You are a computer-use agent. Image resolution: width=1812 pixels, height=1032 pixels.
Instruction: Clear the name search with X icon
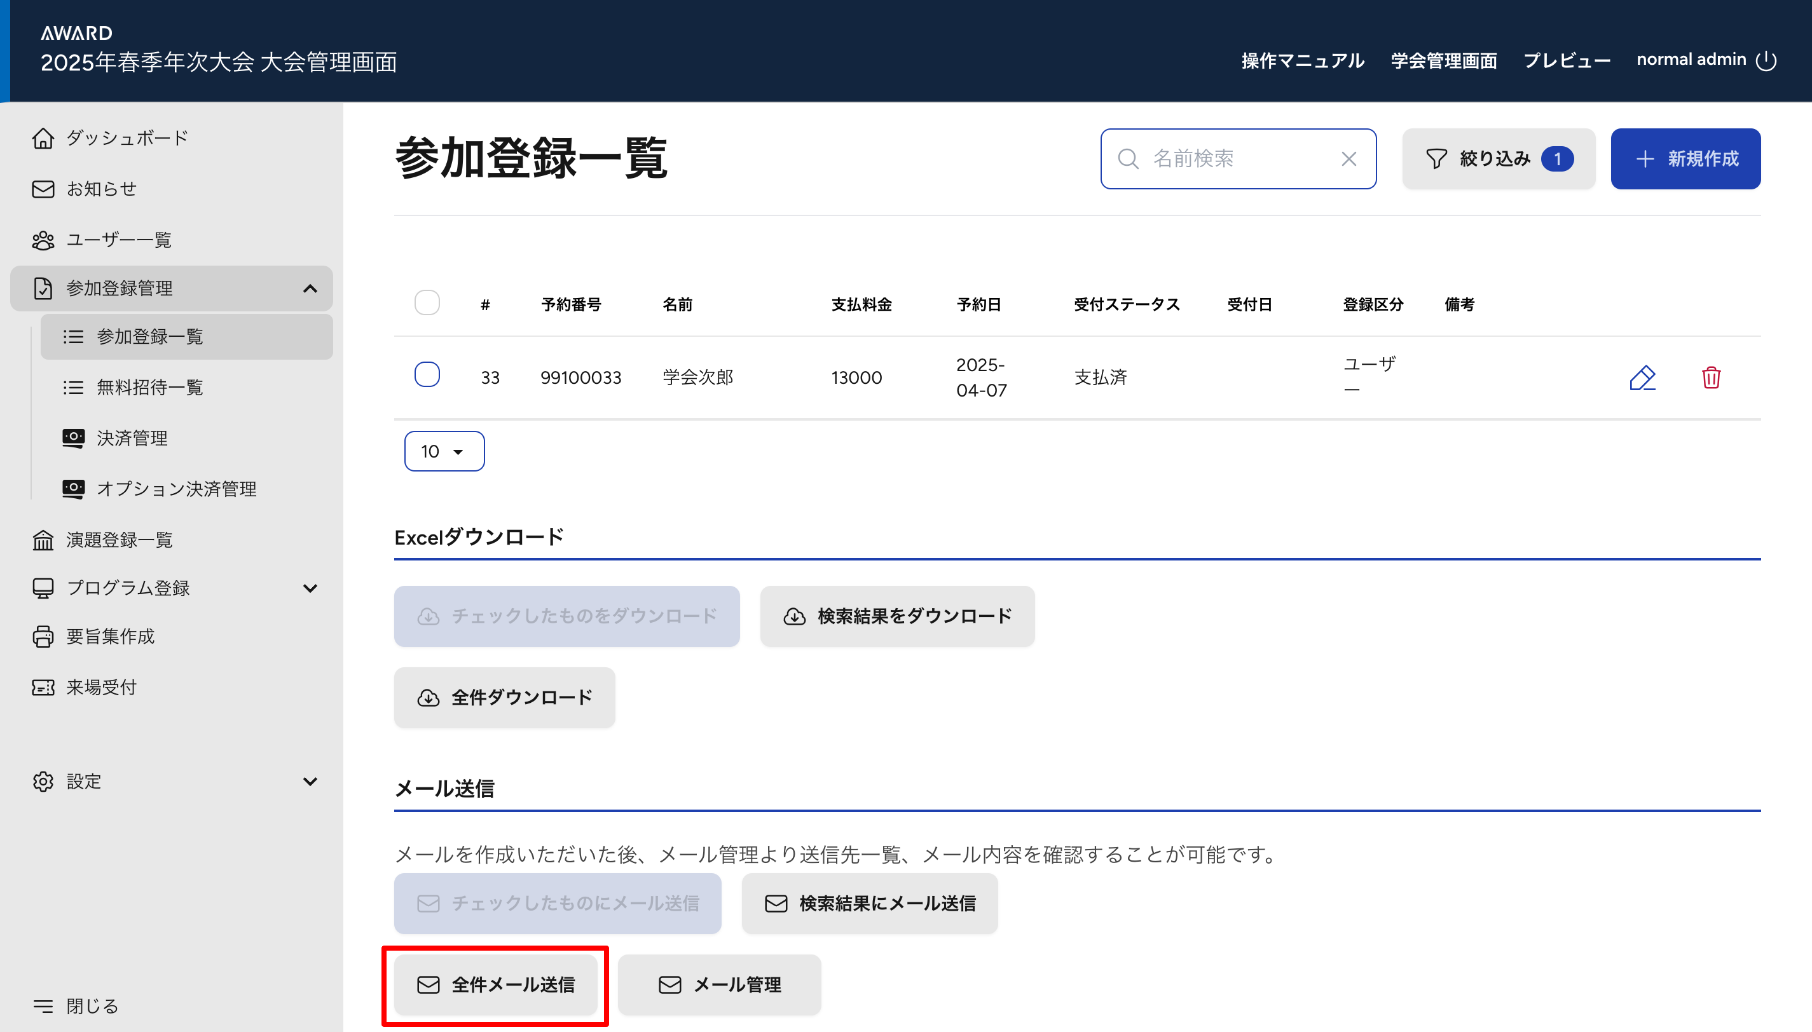[1349, 159]
